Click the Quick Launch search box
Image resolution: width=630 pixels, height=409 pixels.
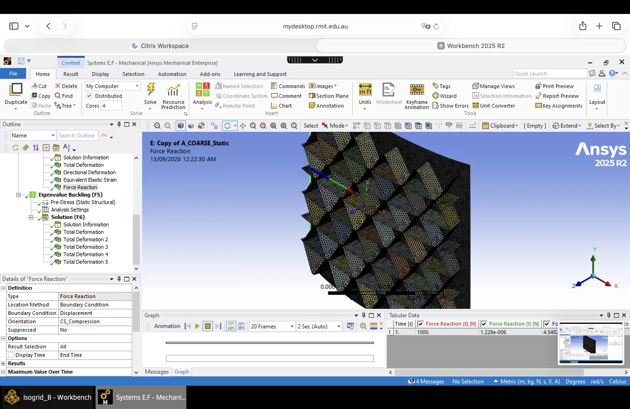click(x=550, y=73)
